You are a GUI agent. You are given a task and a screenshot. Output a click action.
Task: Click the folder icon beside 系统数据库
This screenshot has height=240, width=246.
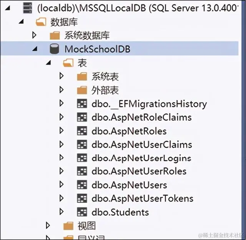point(55,35)
